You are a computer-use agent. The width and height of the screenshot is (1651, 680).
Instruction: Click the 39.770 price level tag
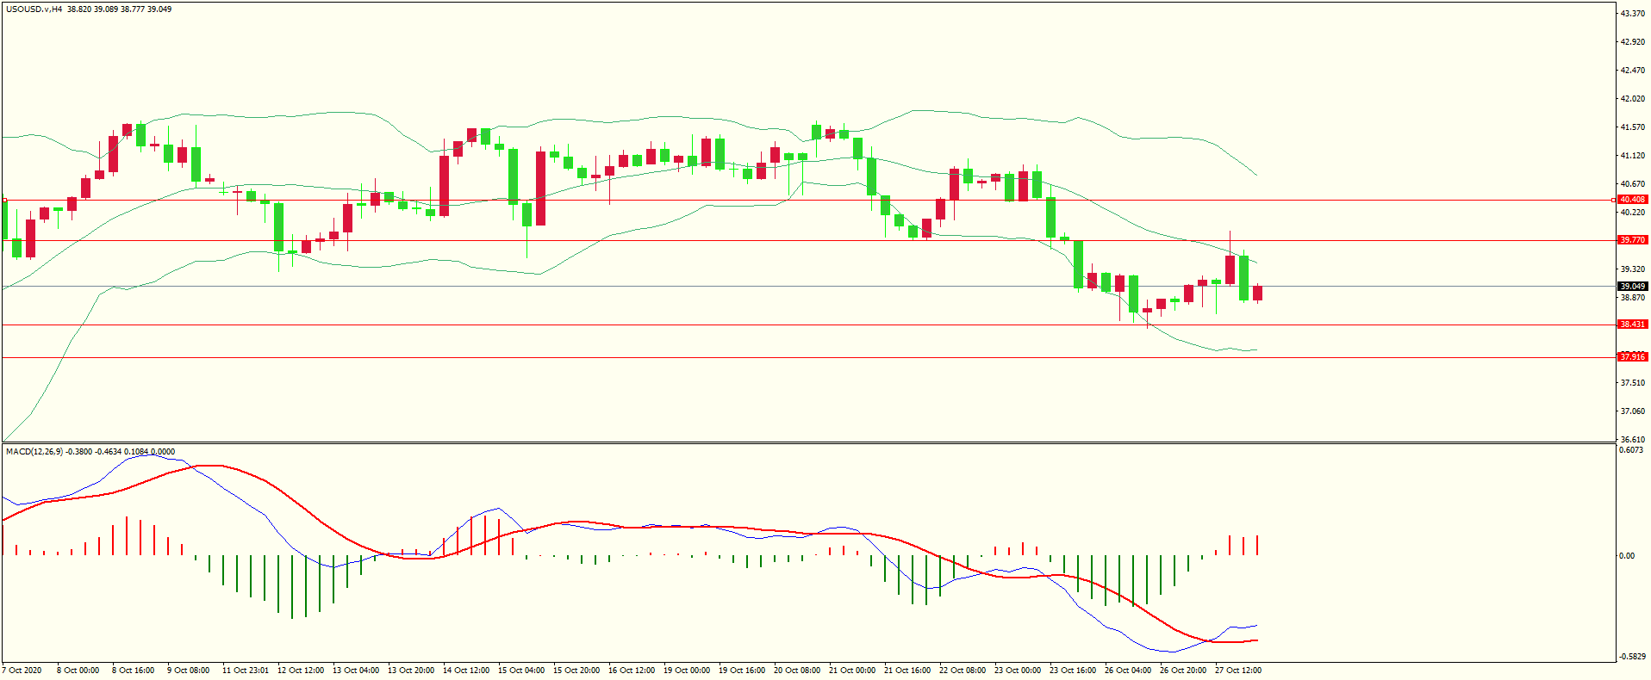point(1633,240)
